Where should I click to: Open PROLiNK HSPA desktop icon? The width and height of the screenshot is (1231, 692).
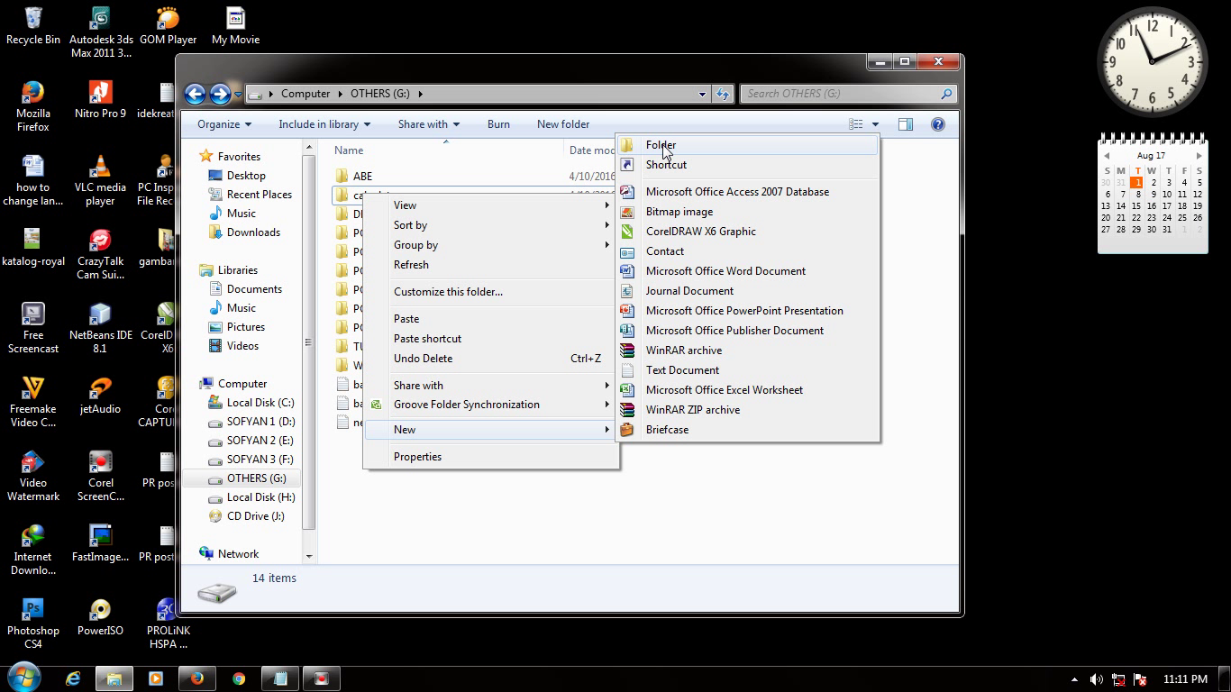click(x=168, y=624)
